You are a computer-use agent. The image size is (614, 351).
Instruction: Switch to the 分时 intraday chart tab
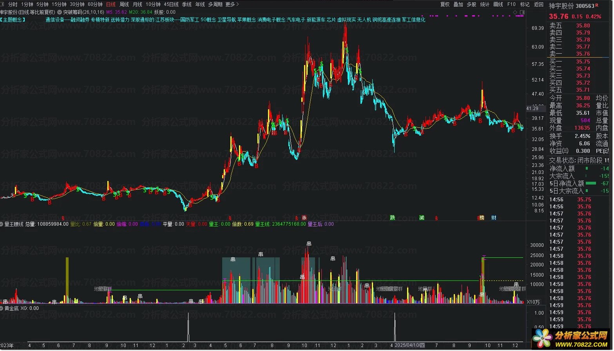pos(13,4)
